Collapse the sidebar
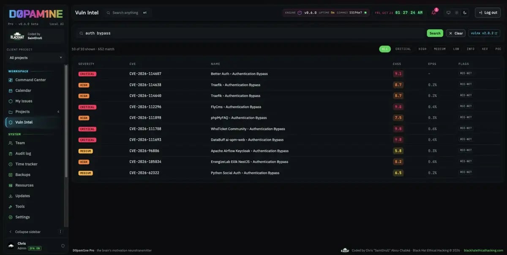Viewport: 507px width, 255px height. tap(28, 232)
